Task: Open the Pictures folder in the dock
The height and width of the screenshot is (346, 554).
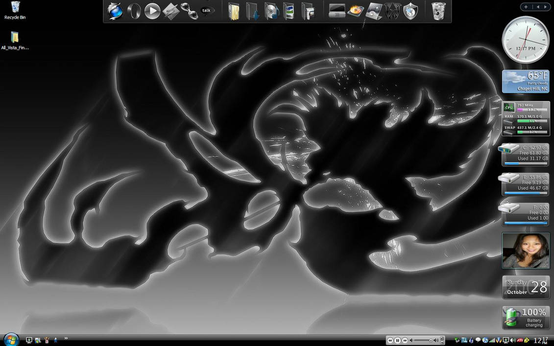Action: [x=289, y=11]
